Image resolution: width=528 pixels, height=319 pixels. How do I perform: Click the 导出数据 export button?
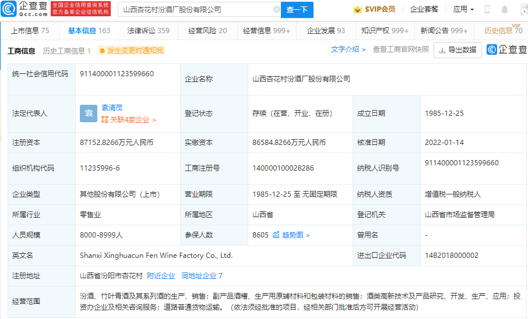tap(457, 50)
